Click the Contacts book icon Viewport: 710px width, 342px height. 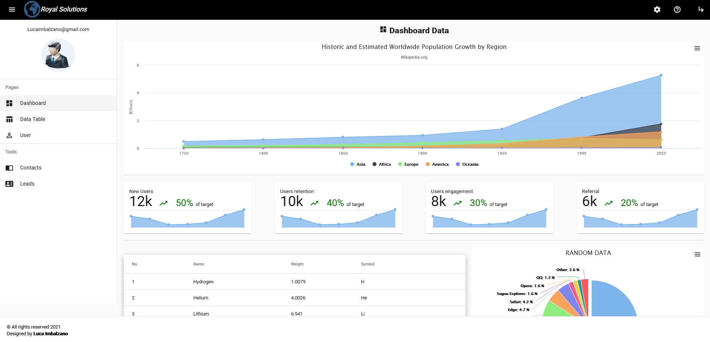pos(9,168)
